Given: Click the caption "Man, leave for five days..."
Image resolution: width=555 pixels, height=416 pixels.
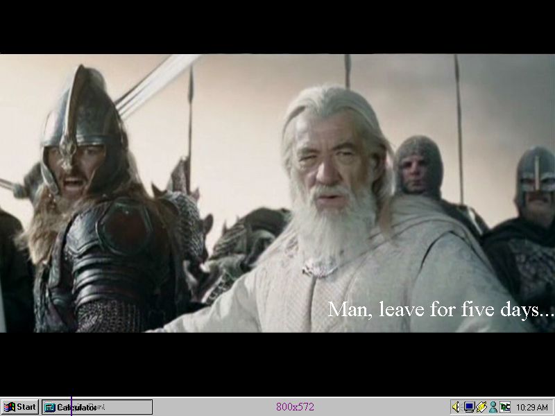Looking at the screenshot, I should (441, 310).
